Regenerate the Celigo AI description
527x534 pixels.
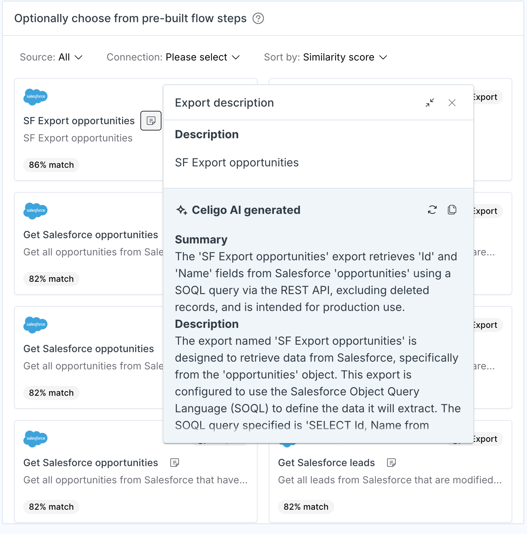click(432, 210)
